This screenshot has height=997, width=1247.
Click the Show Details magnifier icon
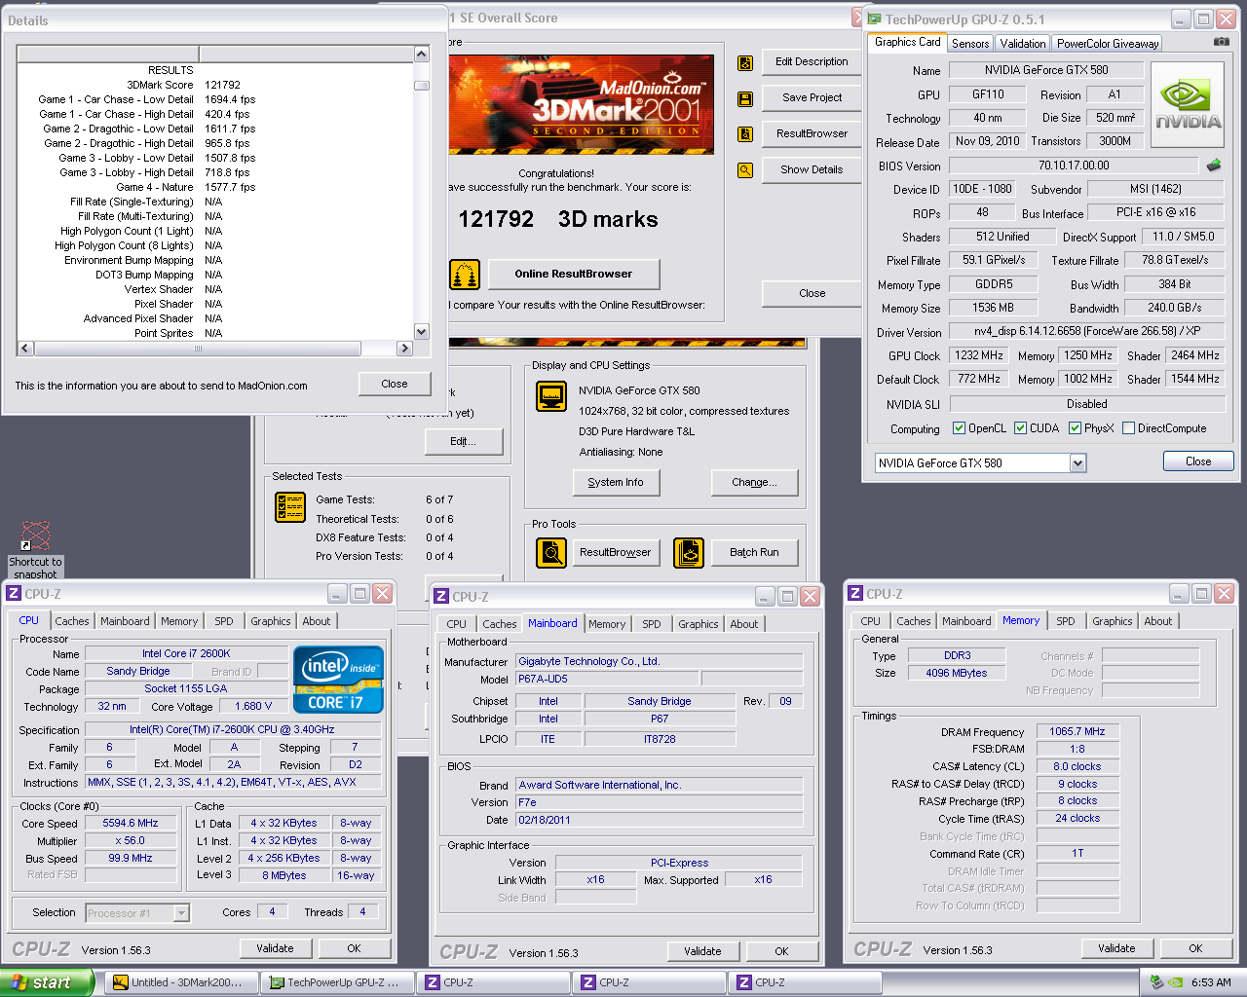tap(745, 170)
